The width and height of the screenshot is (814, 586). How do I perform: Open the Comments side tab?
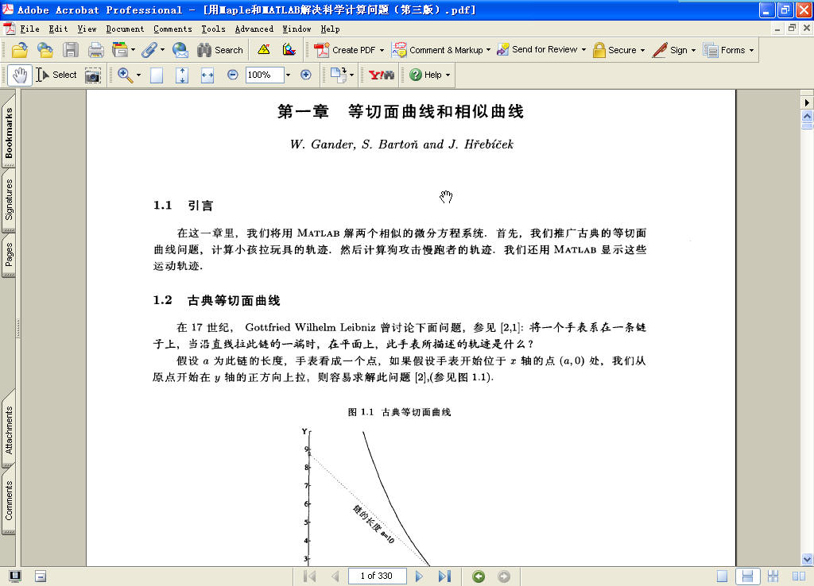[x=9, y=500]
